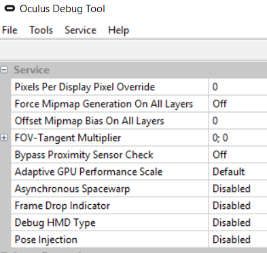Open Frame Drop Indicator Disabled value dropdown
The height and width of the screenshot is (253, 267).
tap(238, 206)
